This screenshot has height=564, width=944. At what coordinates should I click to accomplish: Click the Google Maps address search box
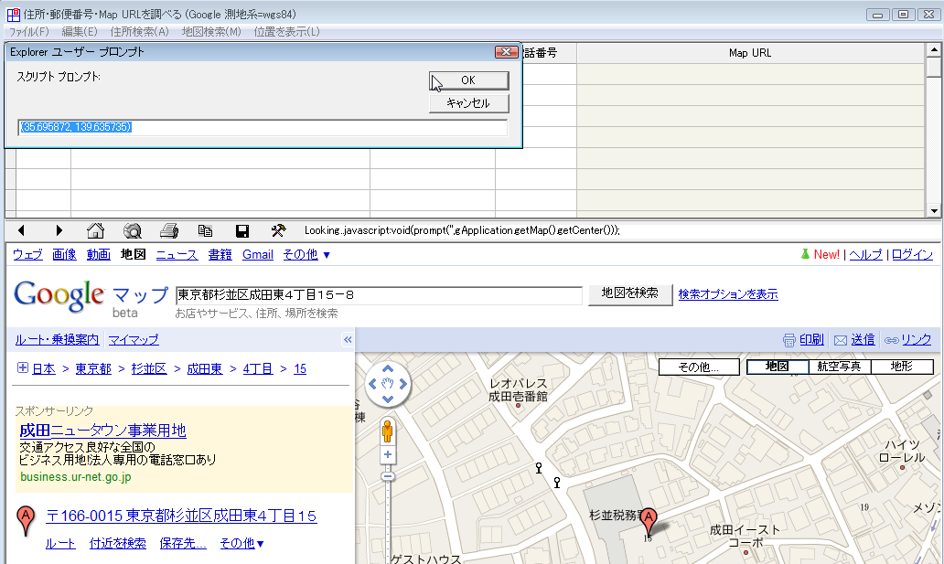pyautogui.click(x=380, y=295)
